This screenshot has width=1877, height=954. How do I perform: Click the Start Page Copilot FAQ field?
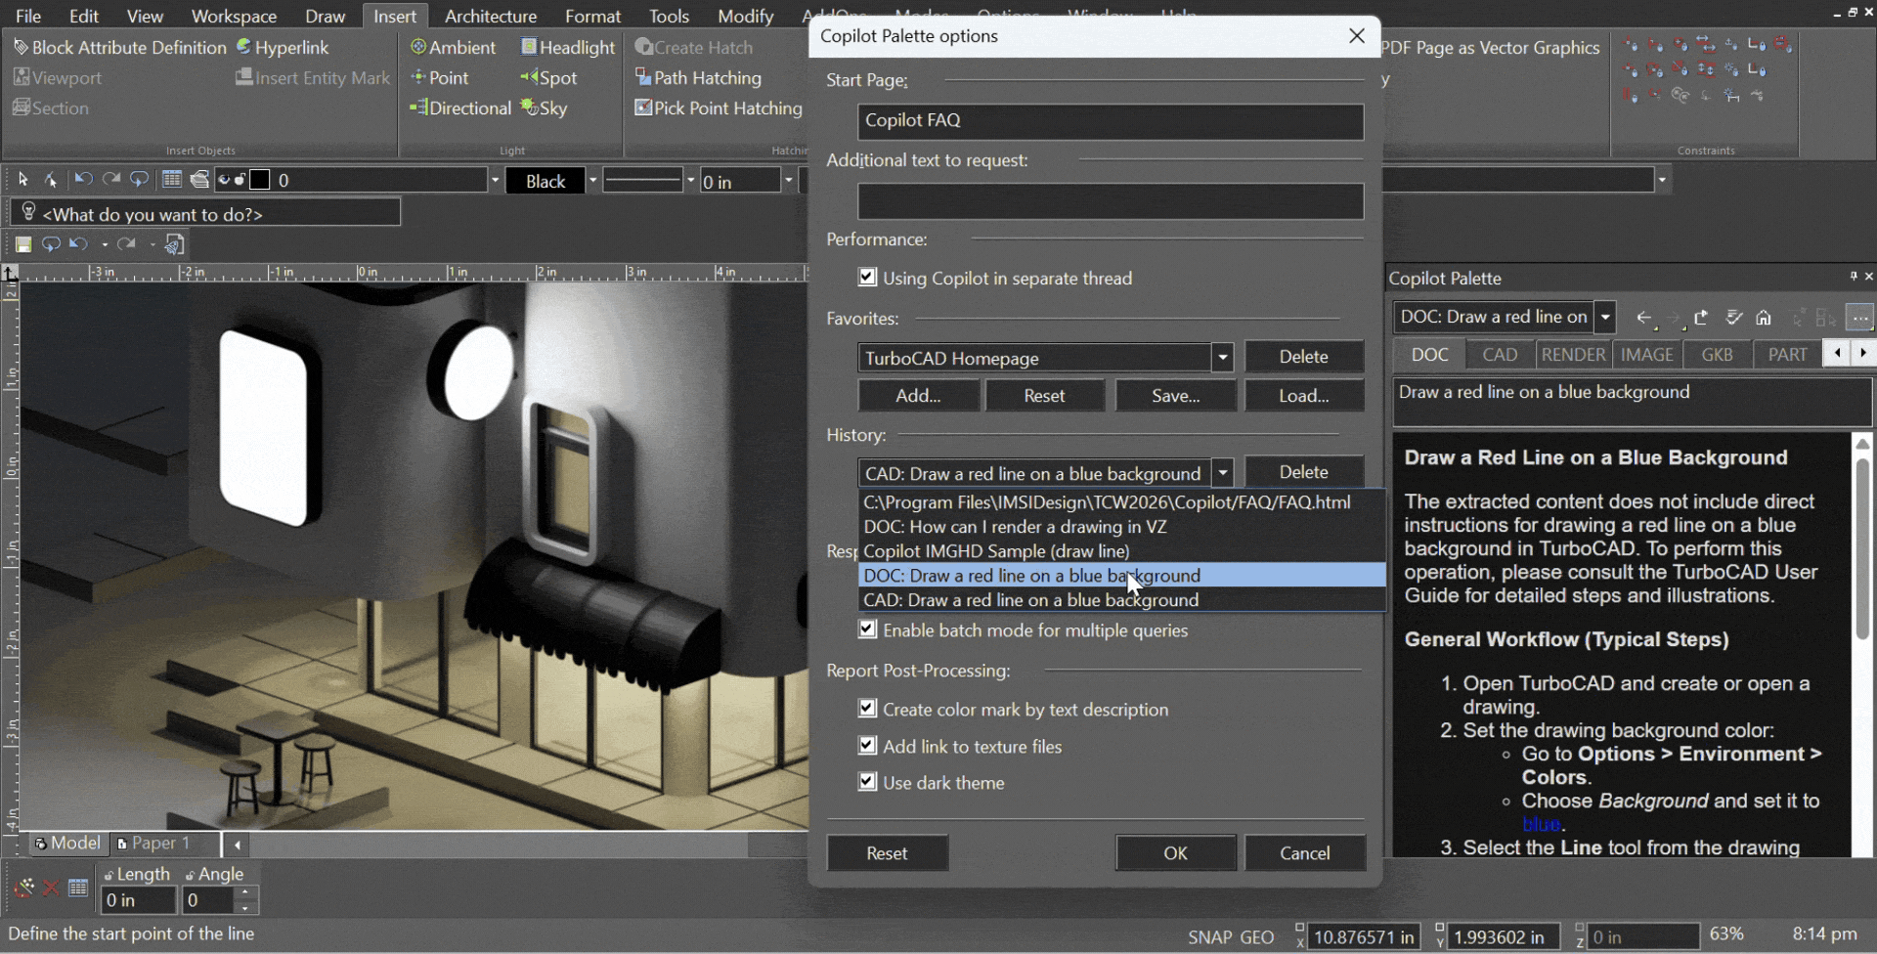coord(1111,121)
